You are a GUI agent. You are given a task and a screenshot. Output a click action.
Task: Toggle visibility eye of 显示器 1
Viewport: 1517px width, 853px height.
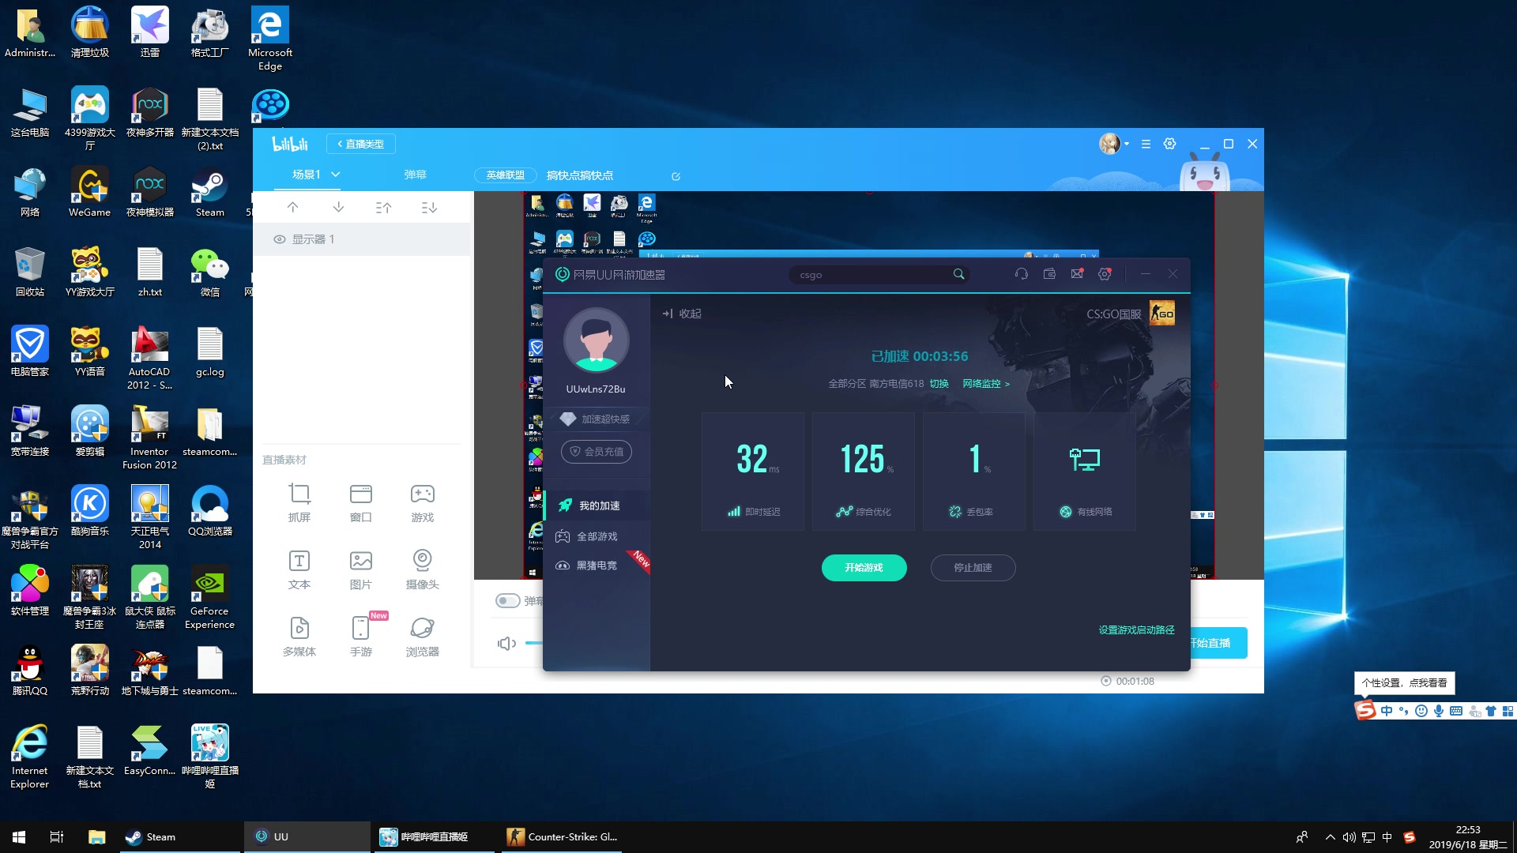pos(279,239)
